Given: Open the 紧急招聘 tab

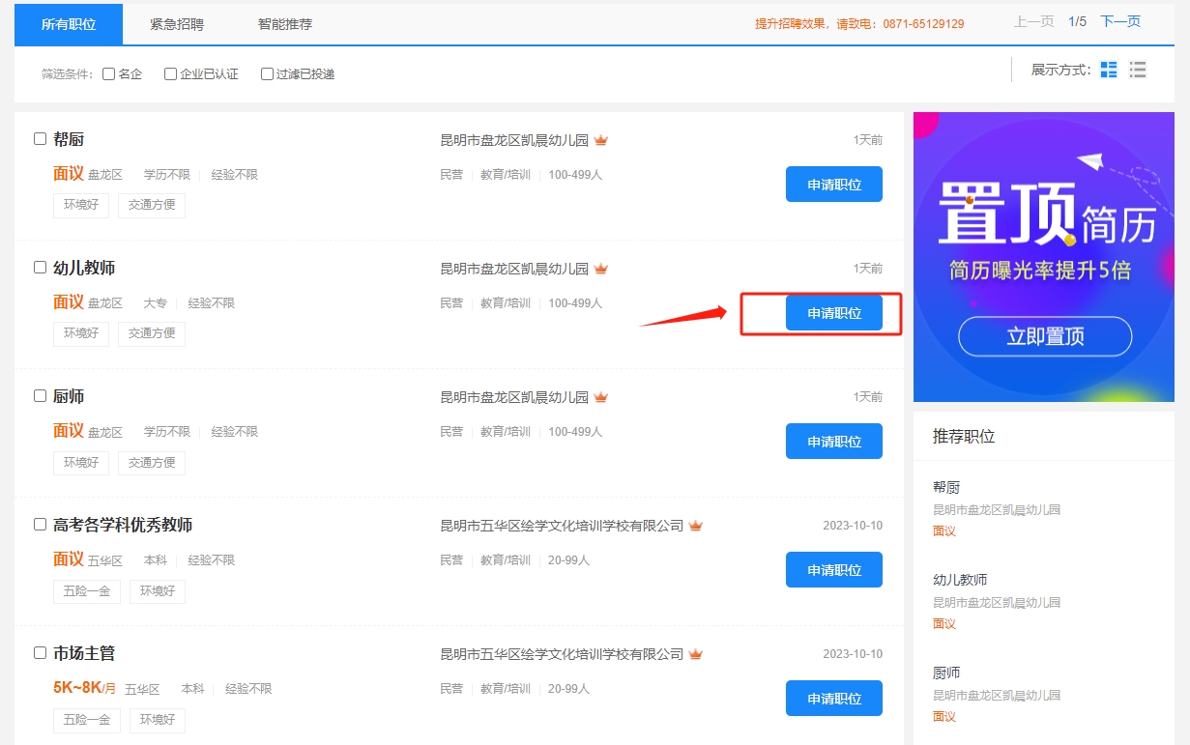Looking at the screenshot, I should coord(177,24).
